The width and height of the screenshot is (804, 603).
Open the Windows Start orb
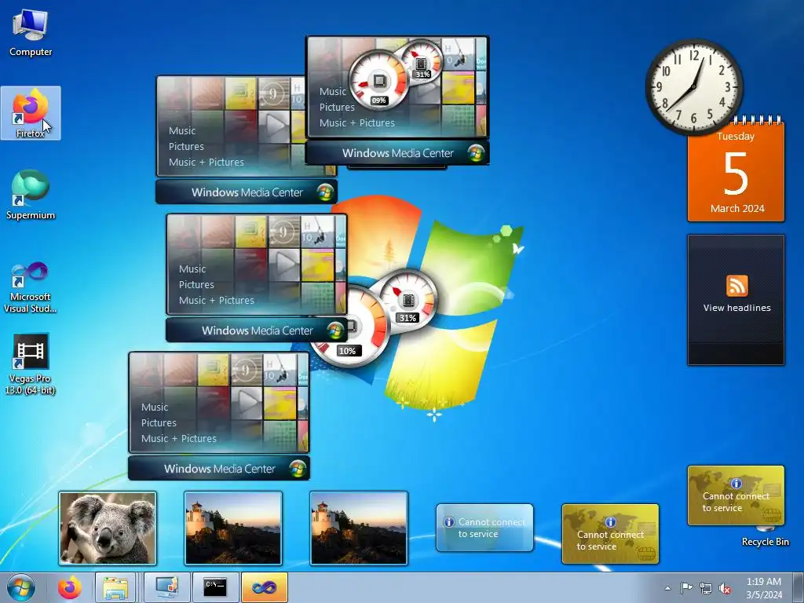21,587
